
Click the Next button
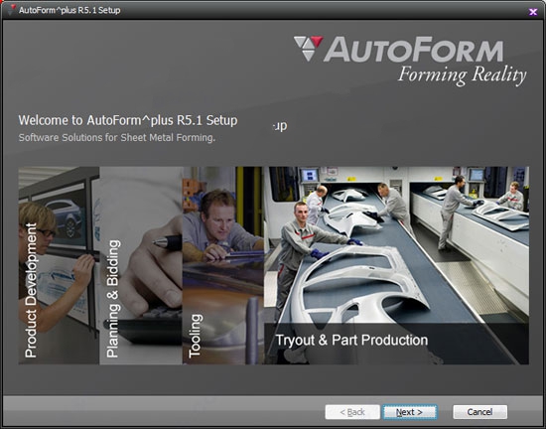409,412
